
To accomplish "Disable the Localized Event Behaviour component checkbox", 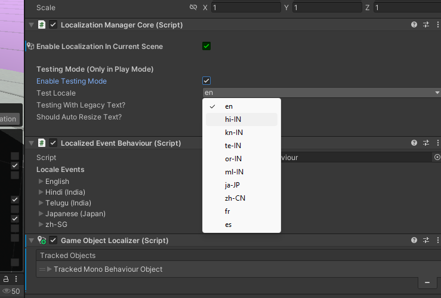I will (x=53, y=143).
